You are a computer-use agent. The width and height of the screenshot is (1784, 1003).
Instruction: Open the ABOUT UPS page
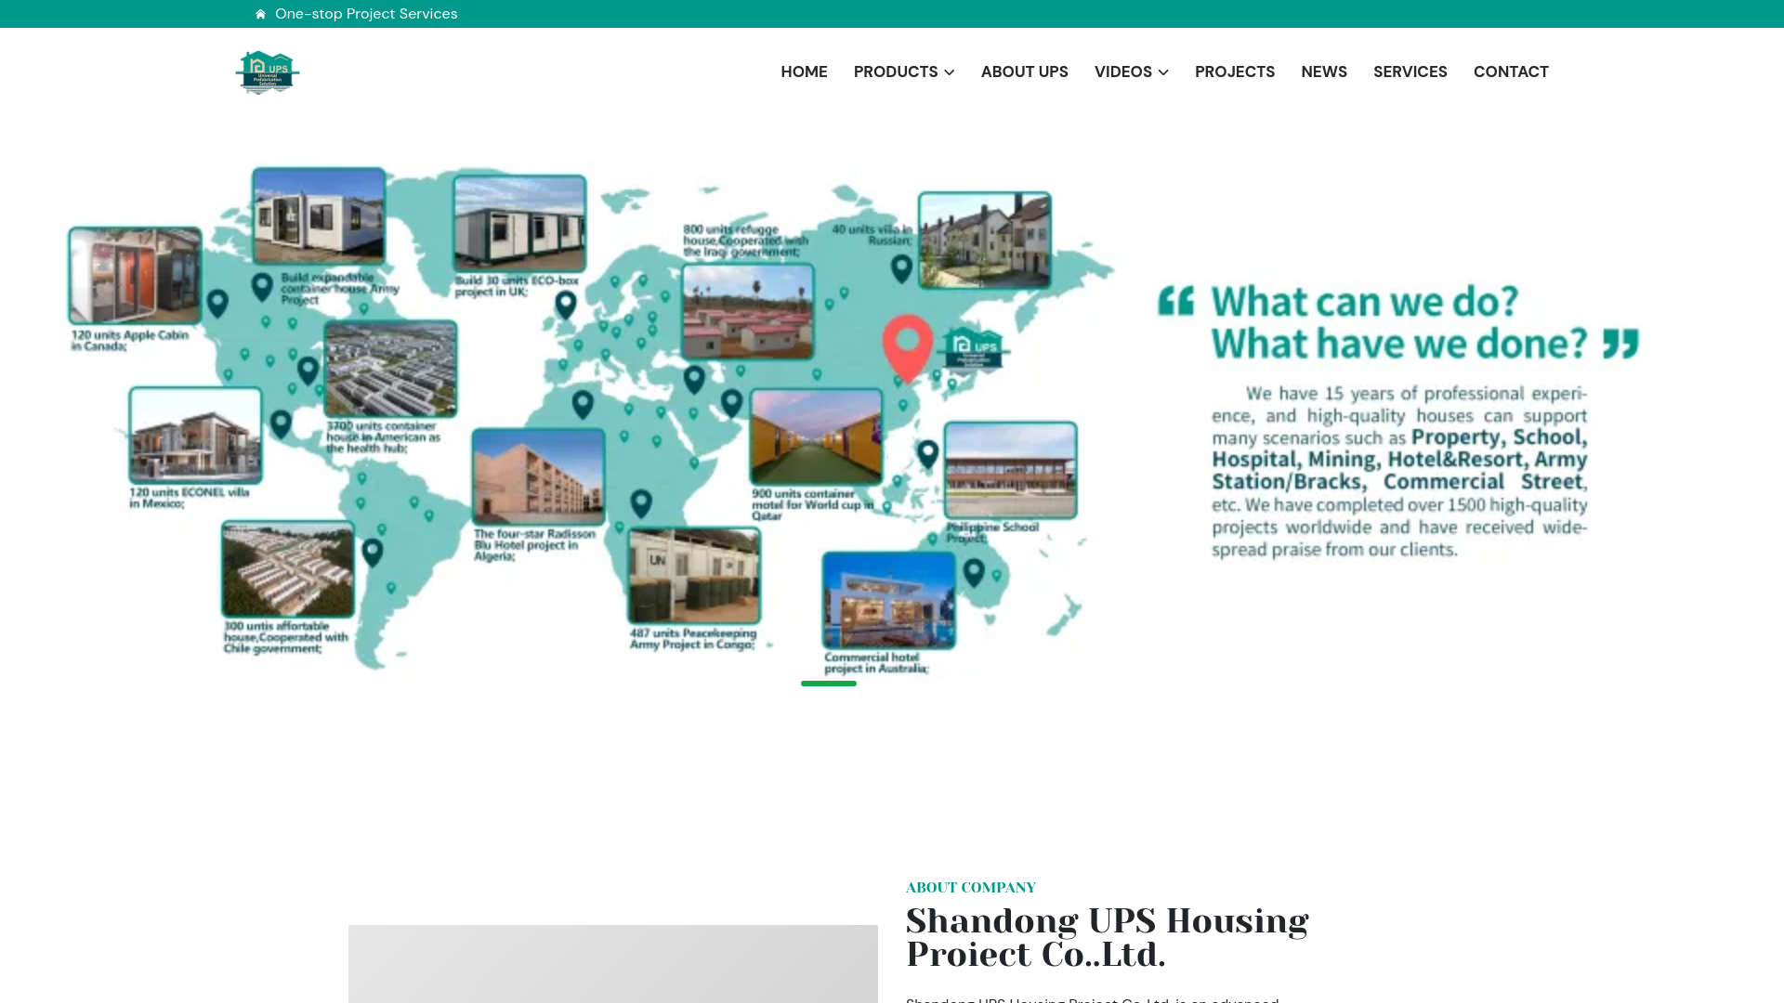(x=1024, y=72)
